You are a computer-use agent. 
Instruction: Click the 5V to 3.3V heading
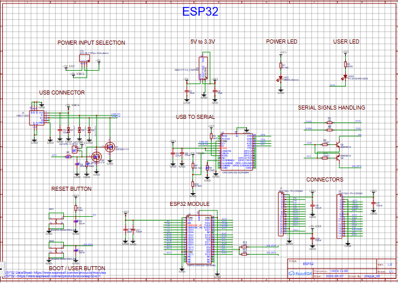(203, 41)
